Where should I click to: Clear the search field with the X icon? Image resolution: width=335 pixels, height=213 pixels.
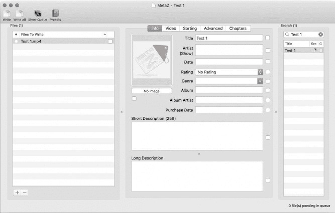coord(320,35)
